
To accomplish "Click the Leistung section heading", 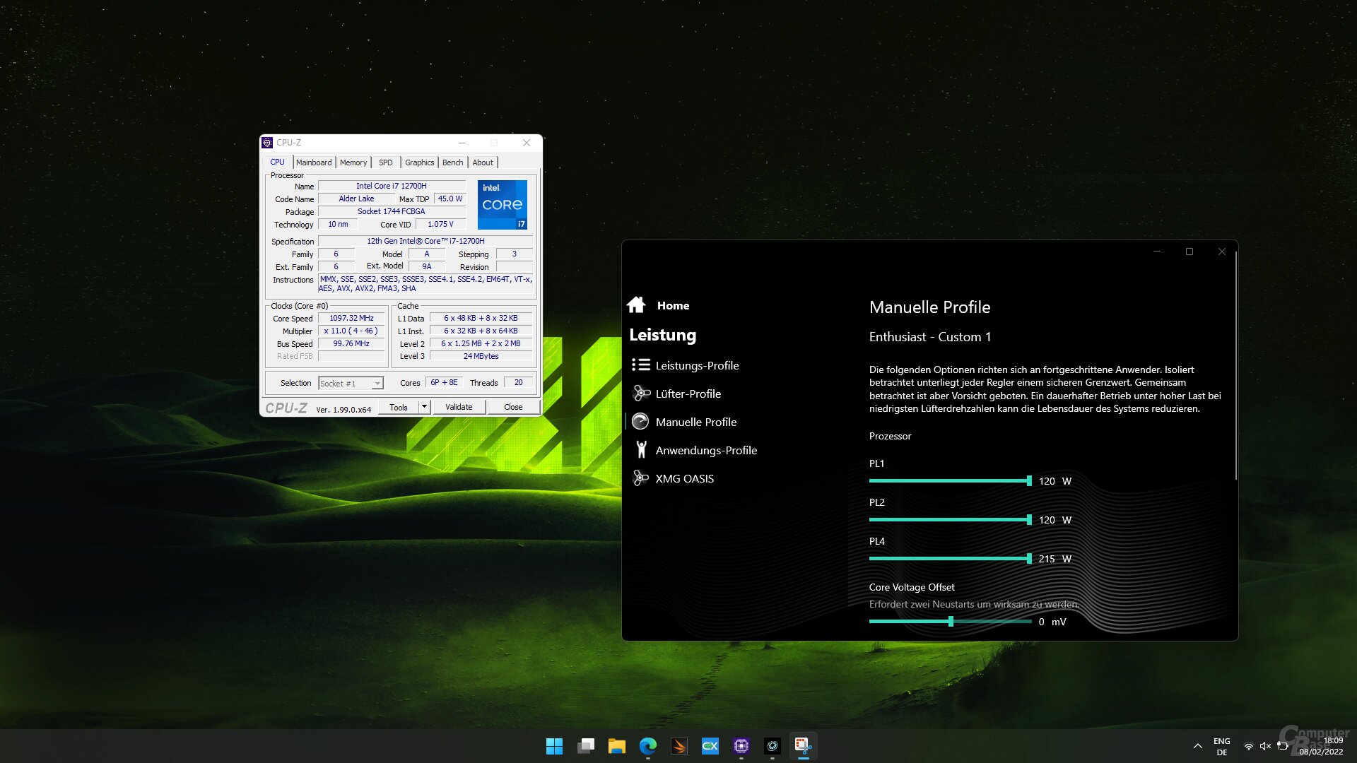I will [663, 335].
